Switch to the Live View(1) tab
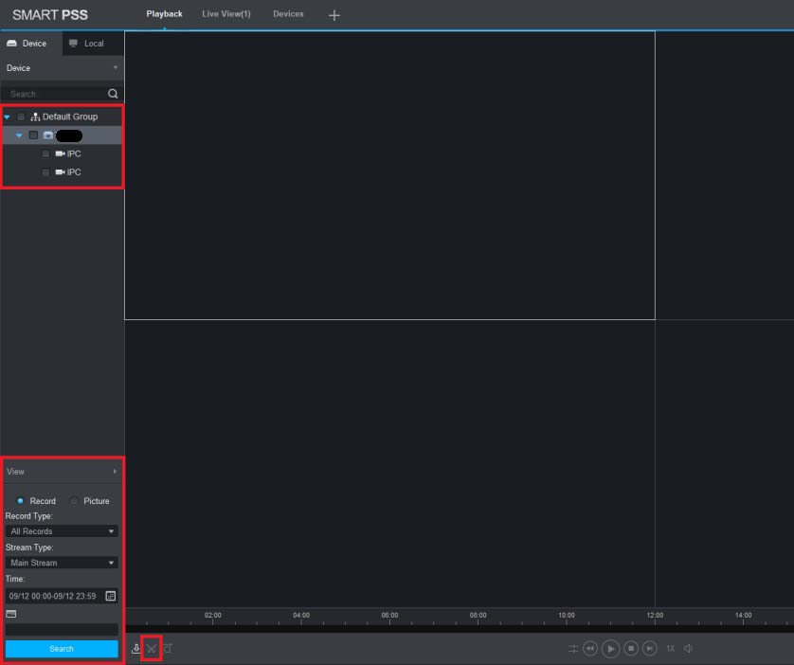Image resolution: width=794 pixels, height=665 pixels. (x=226, y=14)
